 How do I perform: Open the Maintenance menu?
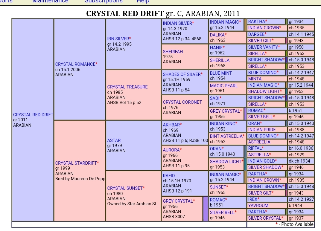[x=50, y=1]
